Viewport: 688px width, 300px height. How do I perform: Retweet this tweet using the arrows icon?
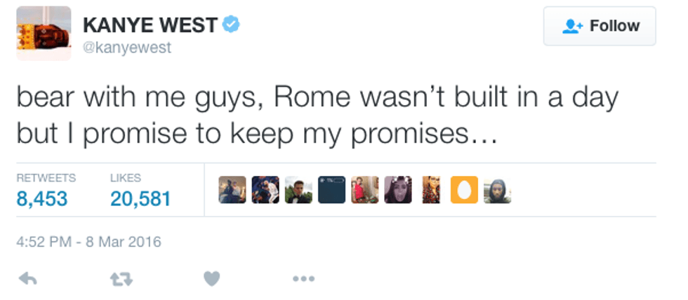point(121,279)
